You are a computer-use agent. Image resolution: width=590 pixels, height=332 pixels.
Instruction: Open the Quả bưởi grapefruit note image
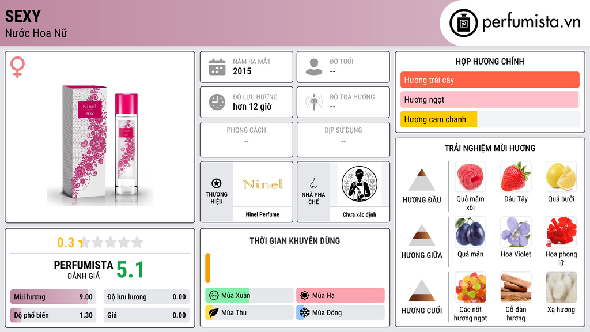(x=561, y=176)
